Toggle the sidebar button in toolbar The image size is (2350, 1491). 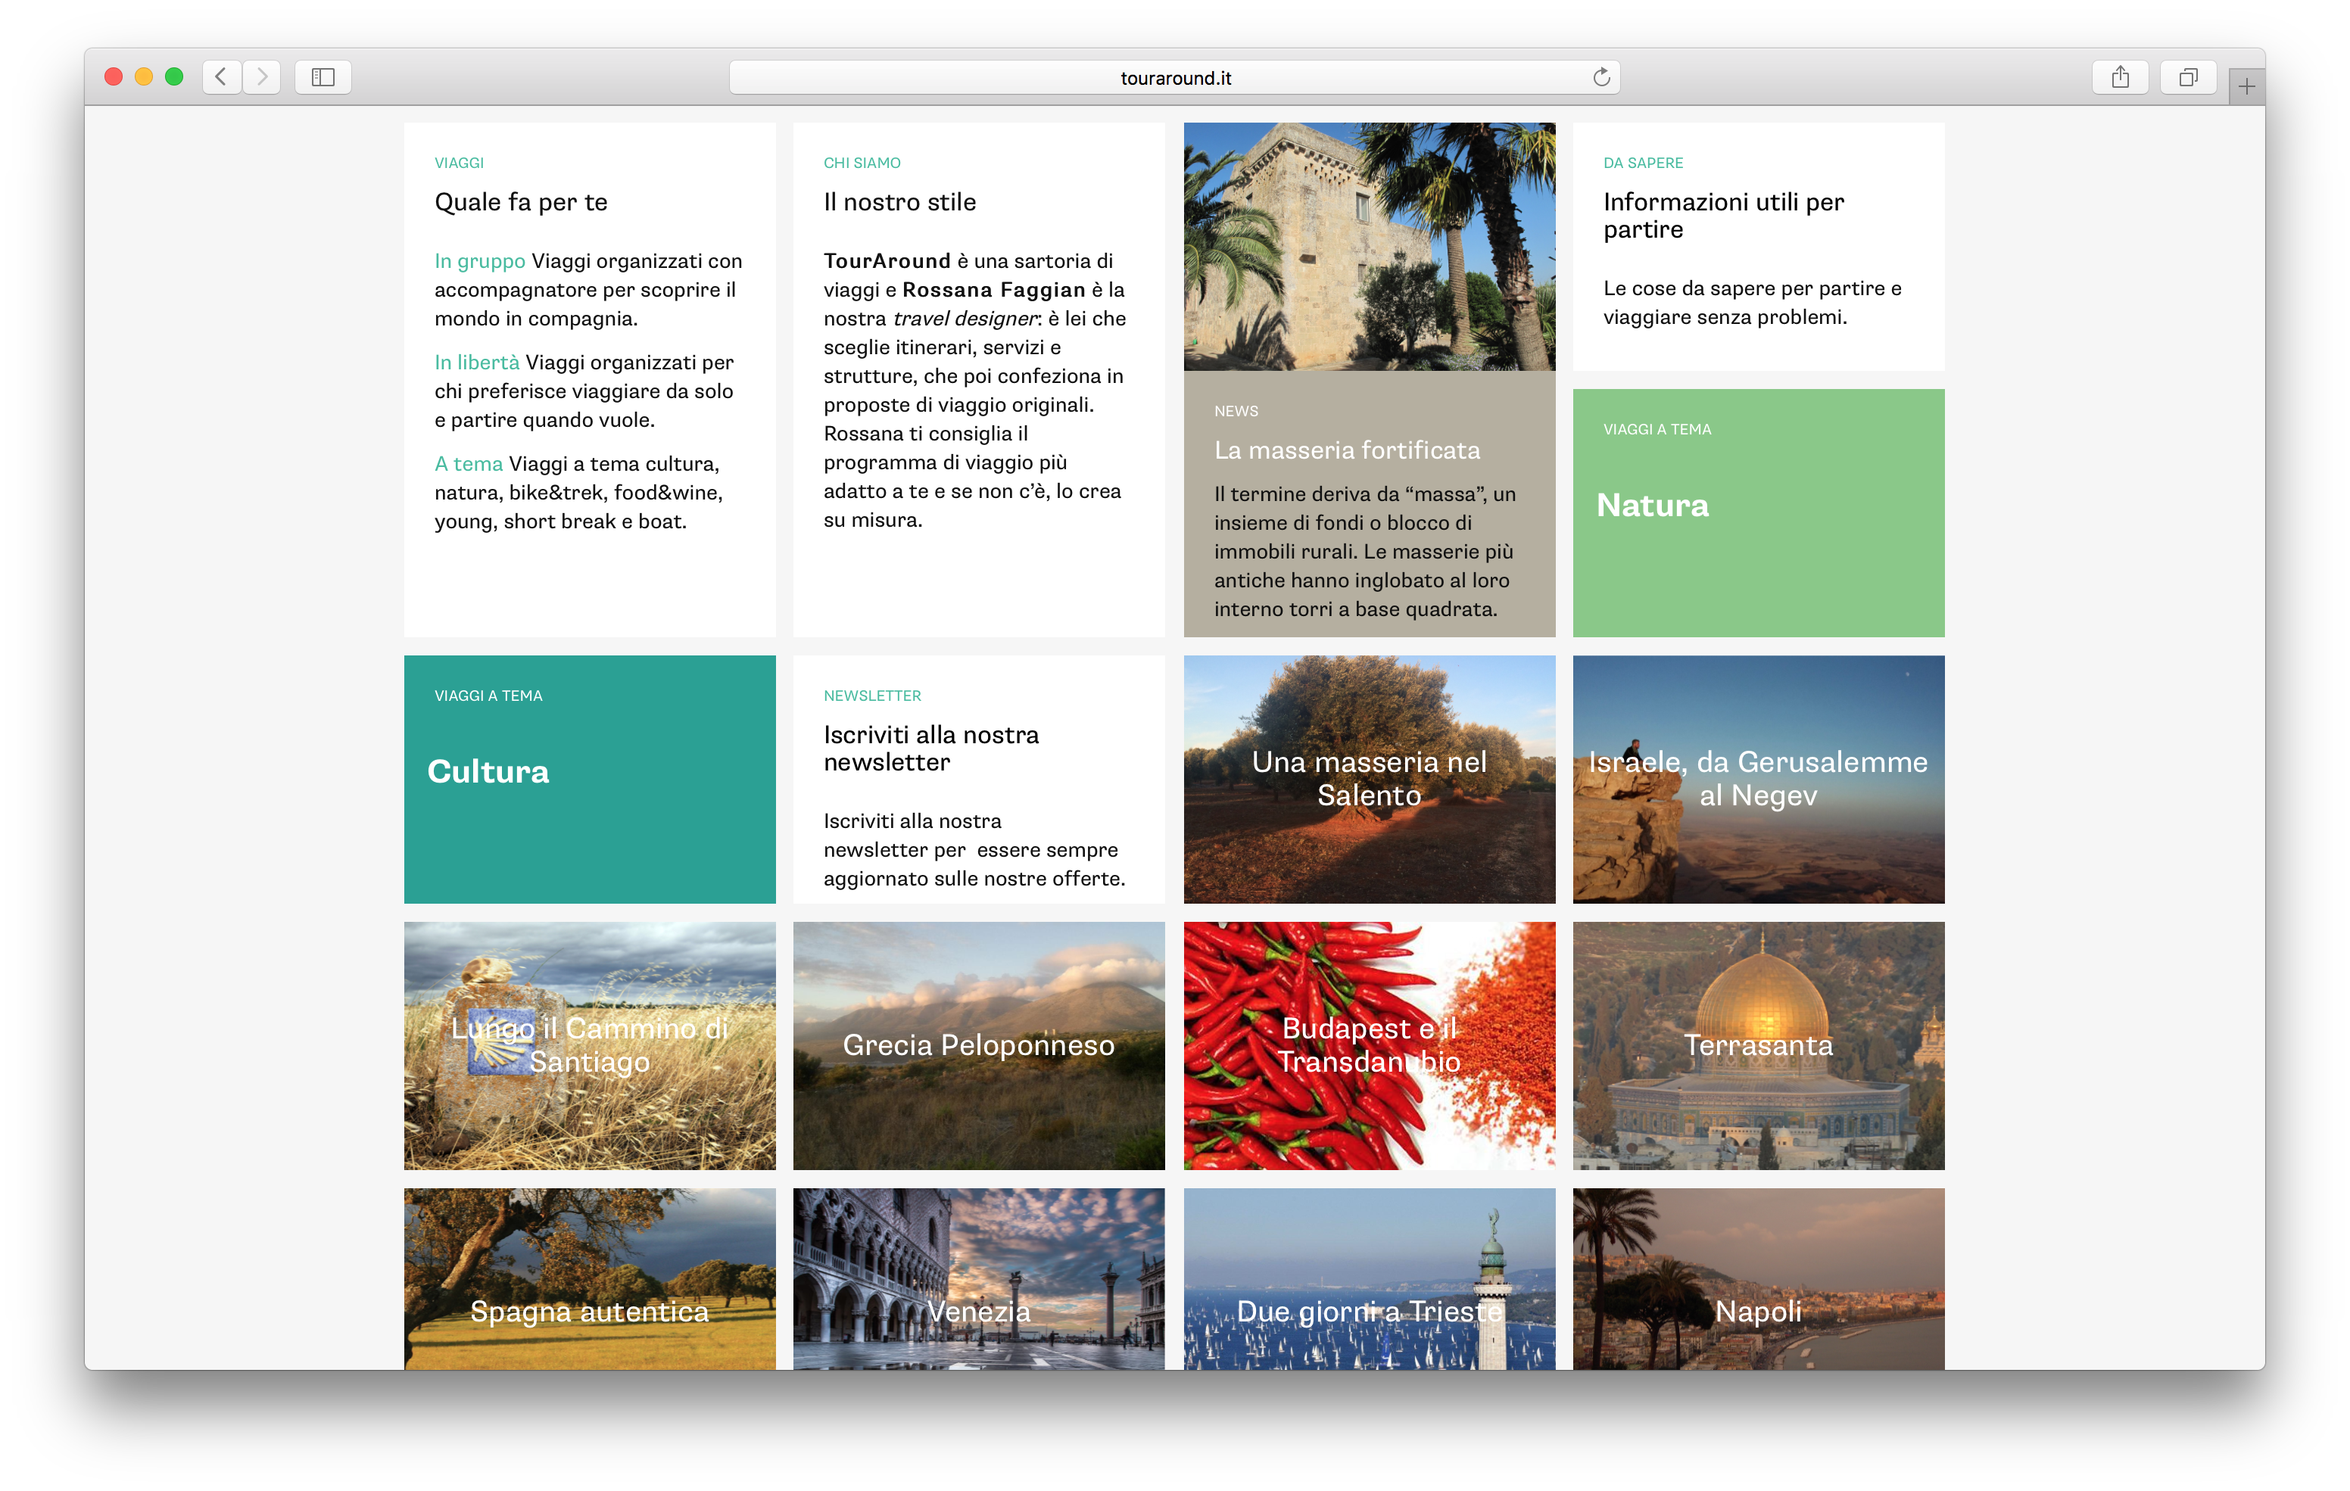tap(323, 77)
